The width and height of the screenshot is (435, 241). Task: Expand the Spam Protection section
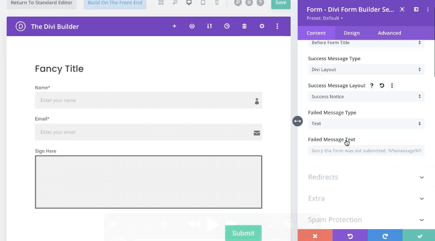[x=366, y=220]
